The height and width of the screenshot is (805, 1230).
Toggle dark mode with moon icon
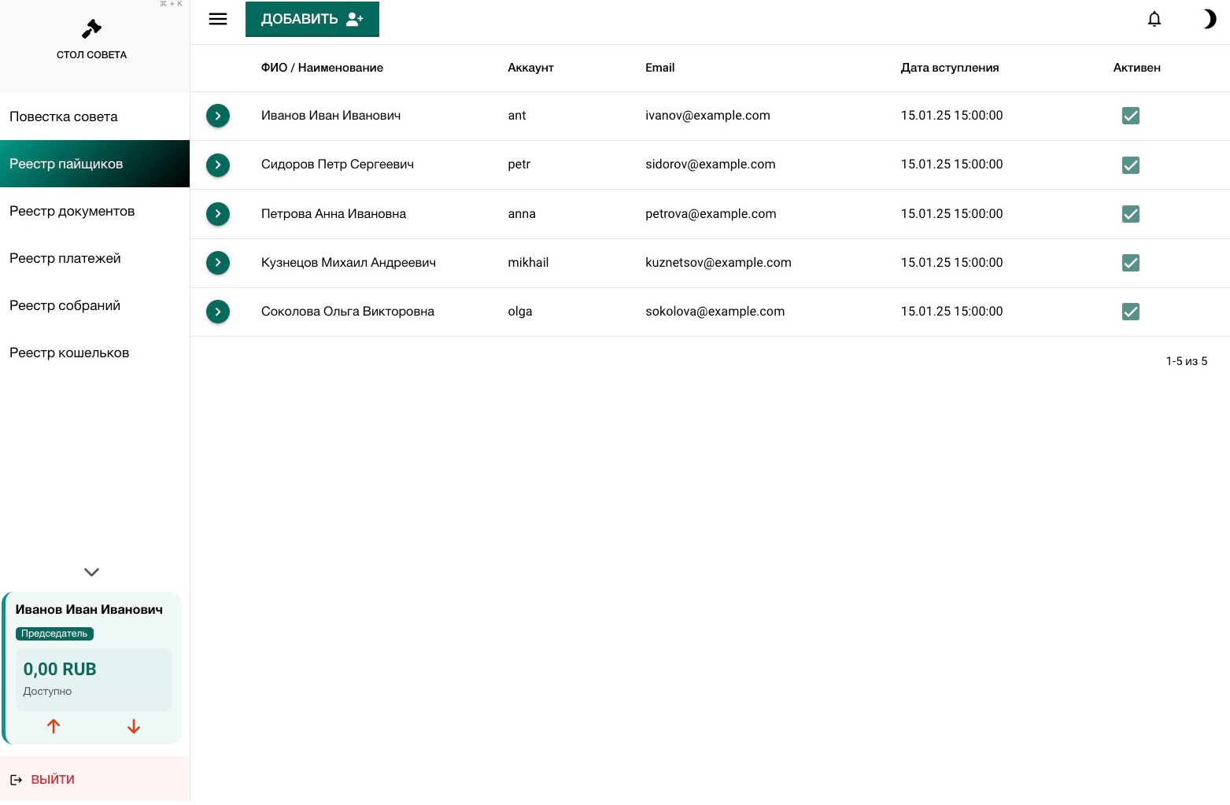[x=1209, y=19]
